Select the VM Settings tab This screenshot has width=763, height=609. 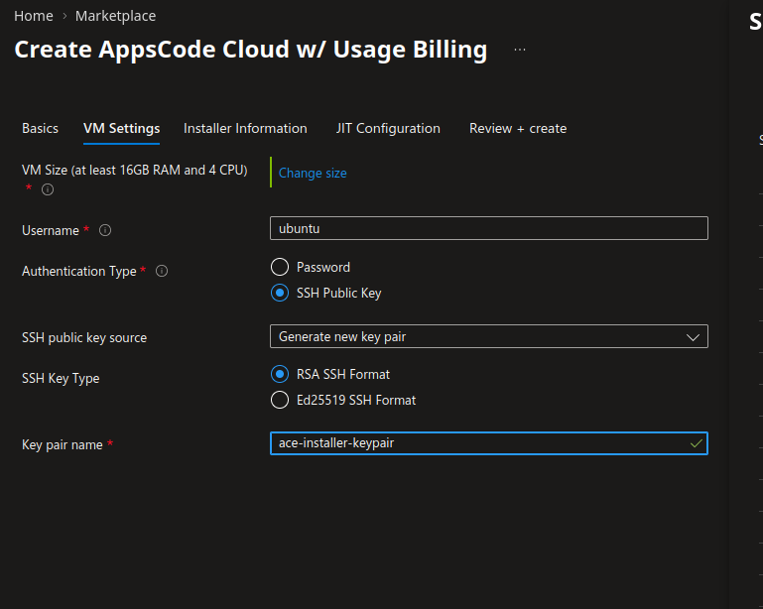(121, 128)
